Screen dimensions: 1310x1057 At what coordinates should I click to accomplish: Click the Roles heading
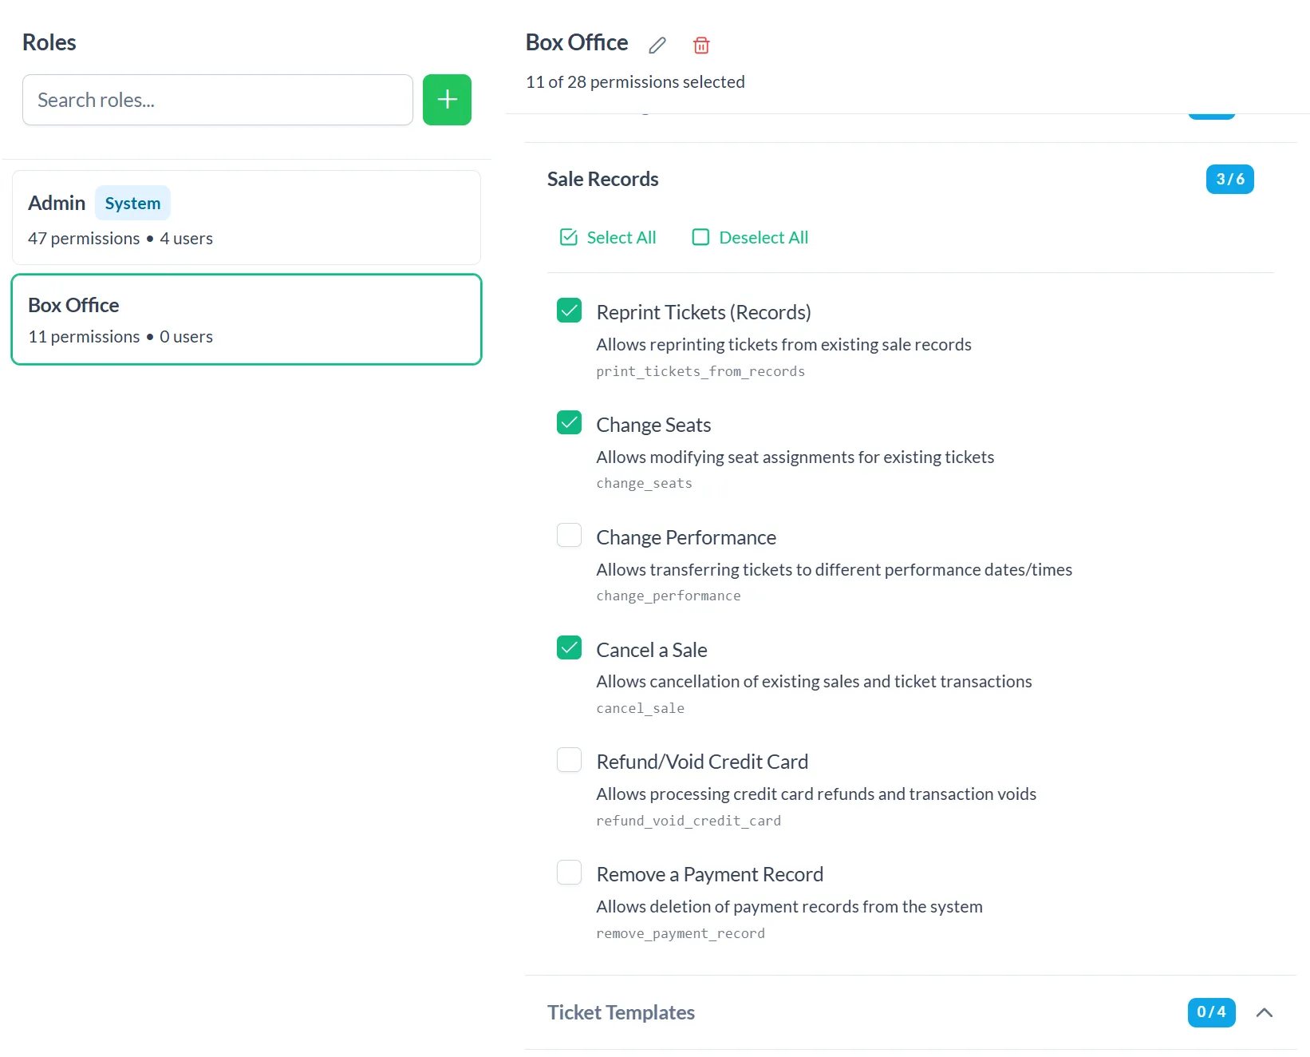[x=49, y=42]
